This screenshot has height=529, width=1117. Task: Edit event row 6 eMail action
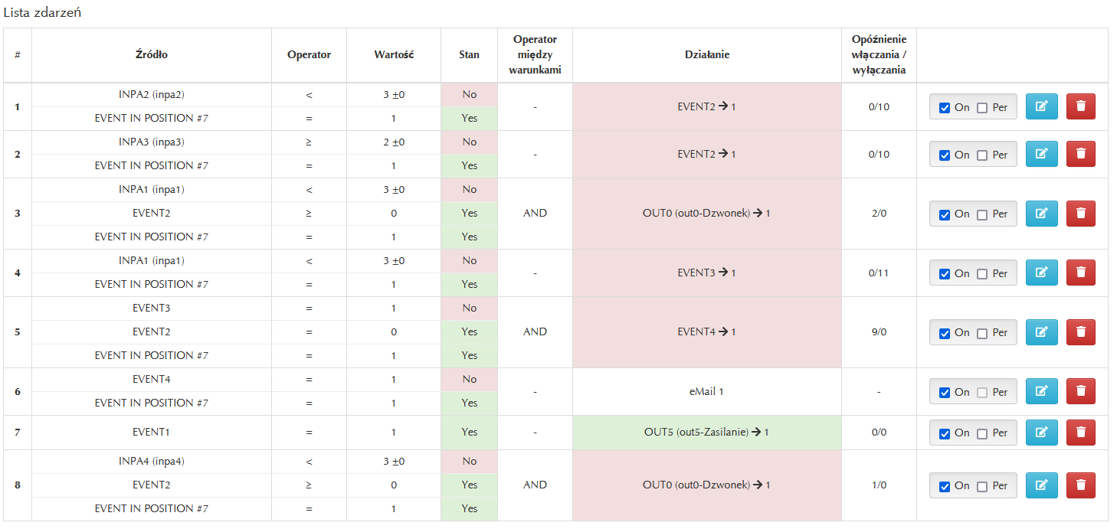coord(1041,391)
